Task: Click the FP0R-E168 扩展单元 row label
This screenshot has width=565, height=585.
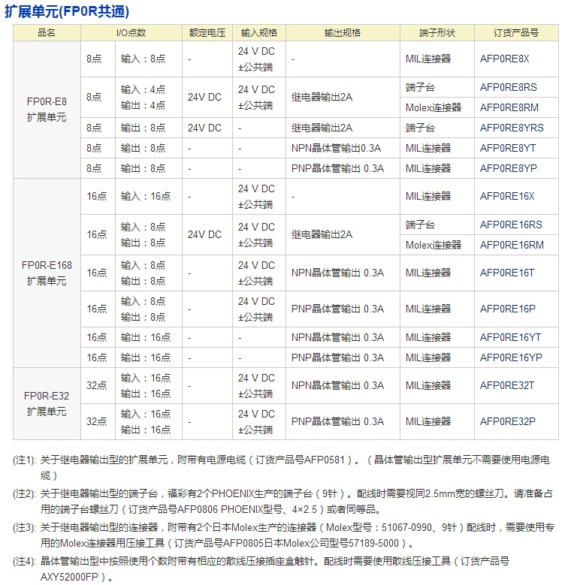Action: (x=47, y=273)
